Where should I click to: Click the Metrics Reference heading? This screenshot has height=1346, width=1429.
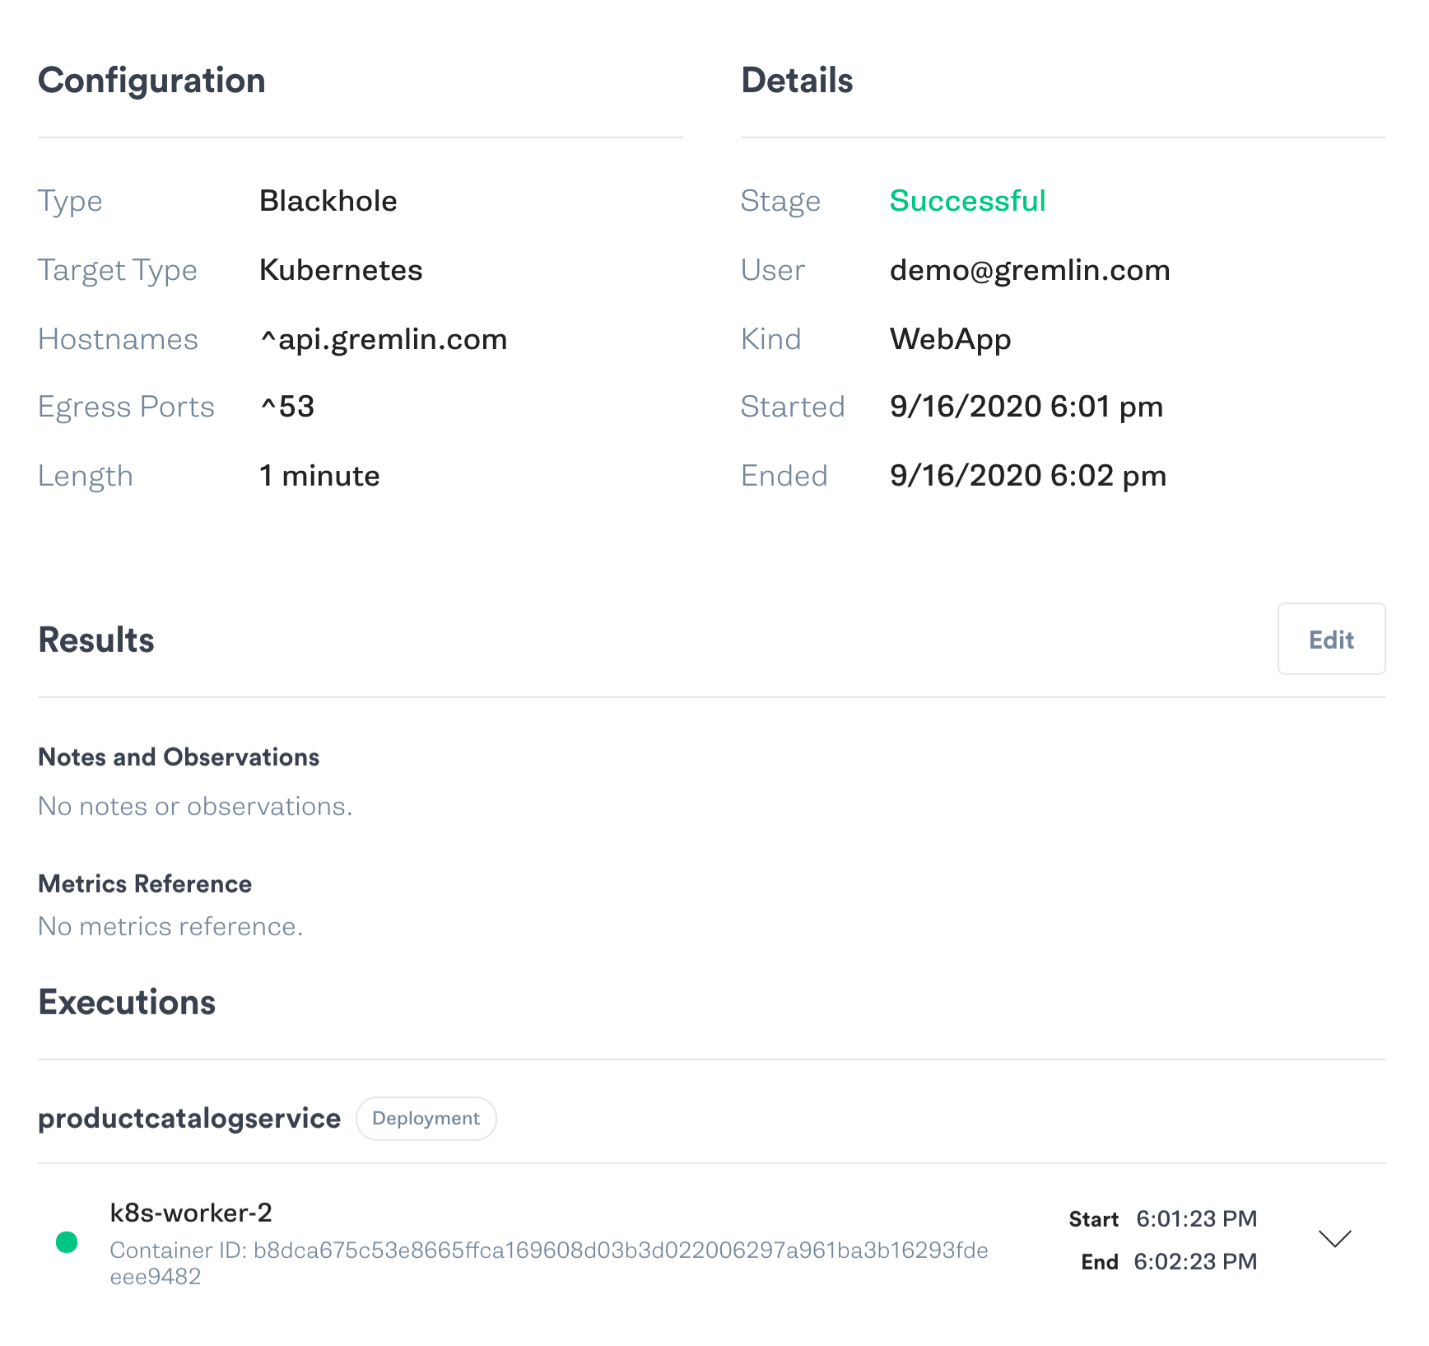(145, 883)
